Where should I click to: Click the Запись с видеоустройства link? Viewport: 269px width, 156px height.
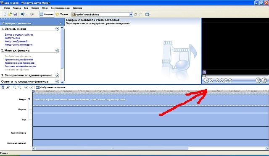click(x=19, y=34)
